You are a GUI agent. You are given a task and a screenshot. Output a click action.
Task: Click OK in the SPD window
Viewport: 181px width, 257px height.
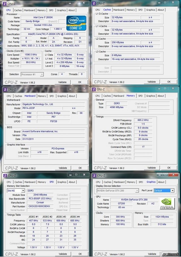click(x=80, y=254)
